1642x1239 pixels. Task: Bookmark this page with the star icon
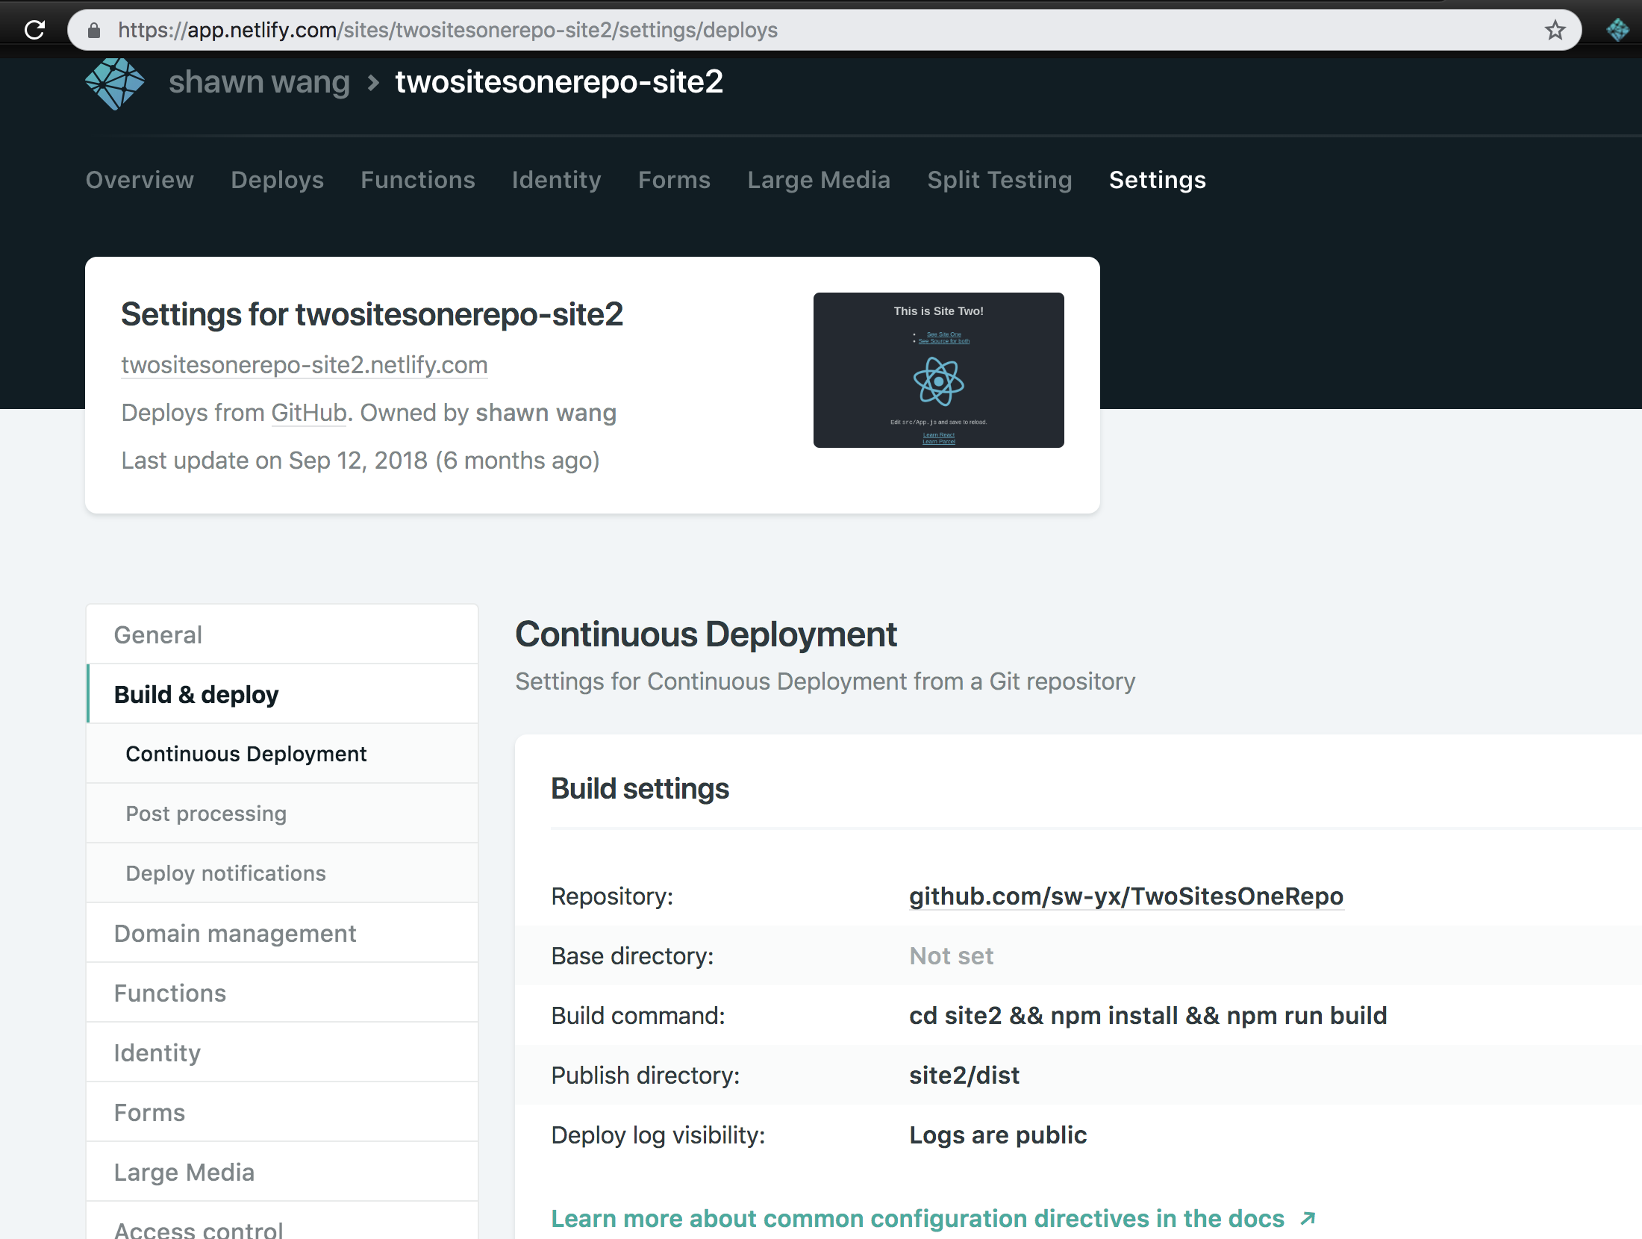[x=1555, y=30]
